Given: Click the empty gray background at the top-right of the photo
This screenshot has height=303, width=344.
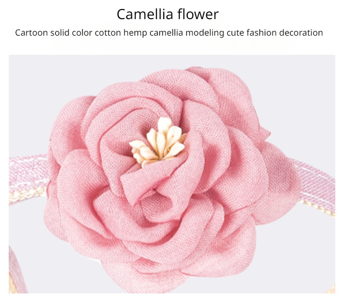Looking at the screenshot, I should coord(303,88).
